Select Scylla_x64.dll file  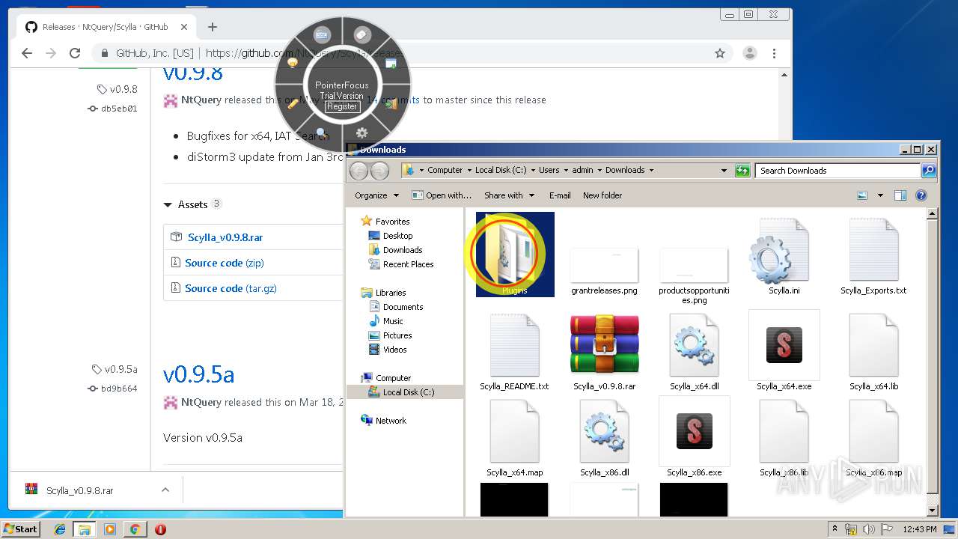[x=694, y=352]
